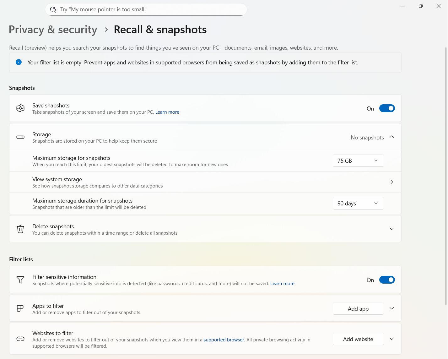Viewport: 448px width, 359px height.
Task: Click the Websites to filter link icon
Action: tap(20, 339)
